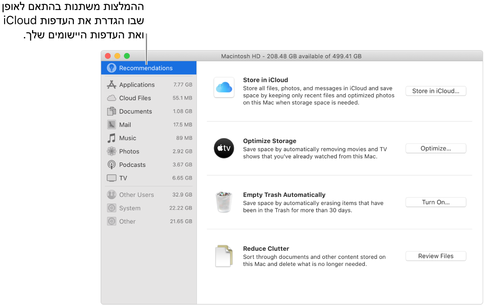Click the Other Users icon
484x305 pixels.
pos(111,195)
